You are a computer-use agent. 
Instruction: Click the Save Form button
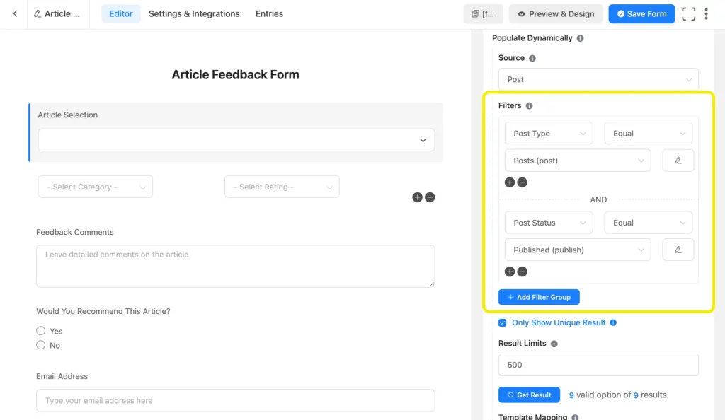tap(641, 14)
